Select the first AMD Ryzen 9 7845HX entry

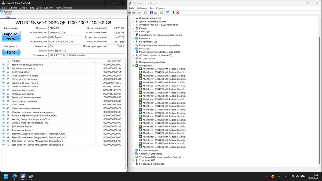click(x=164, y=69)
